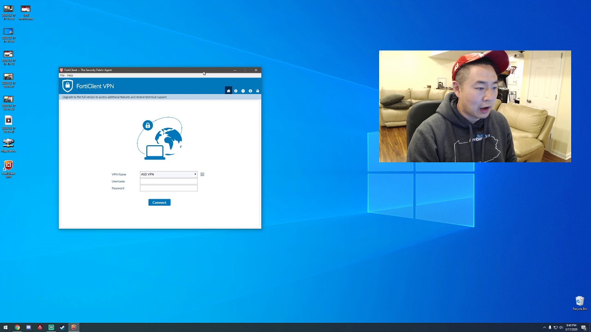Open the VPN connection options hamburger menu
Image resolution: width=591 pixels, height=332 pixels.
(x=202, y=174)
